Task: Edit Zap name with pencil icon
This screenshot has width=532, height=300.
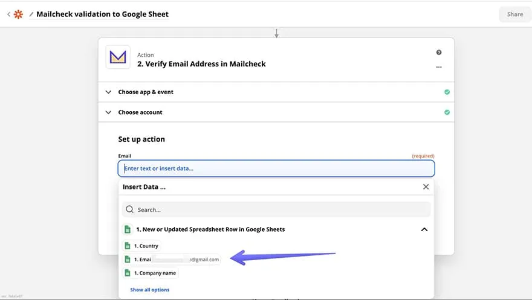Action: pyautogui.click(x=31, y=14)
